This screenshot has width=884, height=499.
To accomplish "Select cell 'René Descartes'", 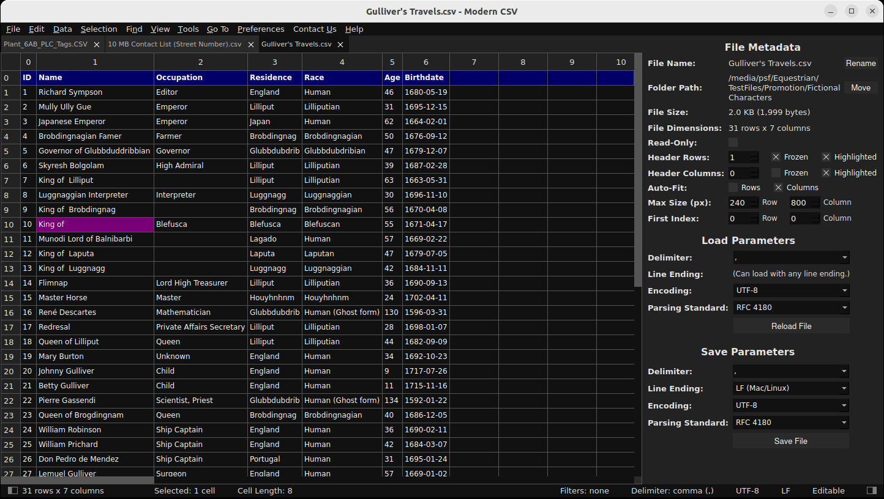I will point(95,312).
